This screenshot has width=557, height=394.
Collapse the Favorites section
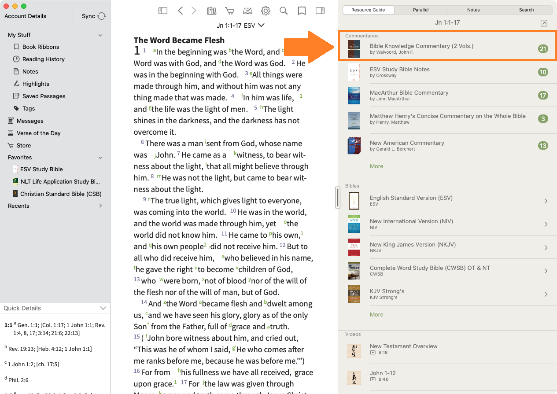[100, 158]
